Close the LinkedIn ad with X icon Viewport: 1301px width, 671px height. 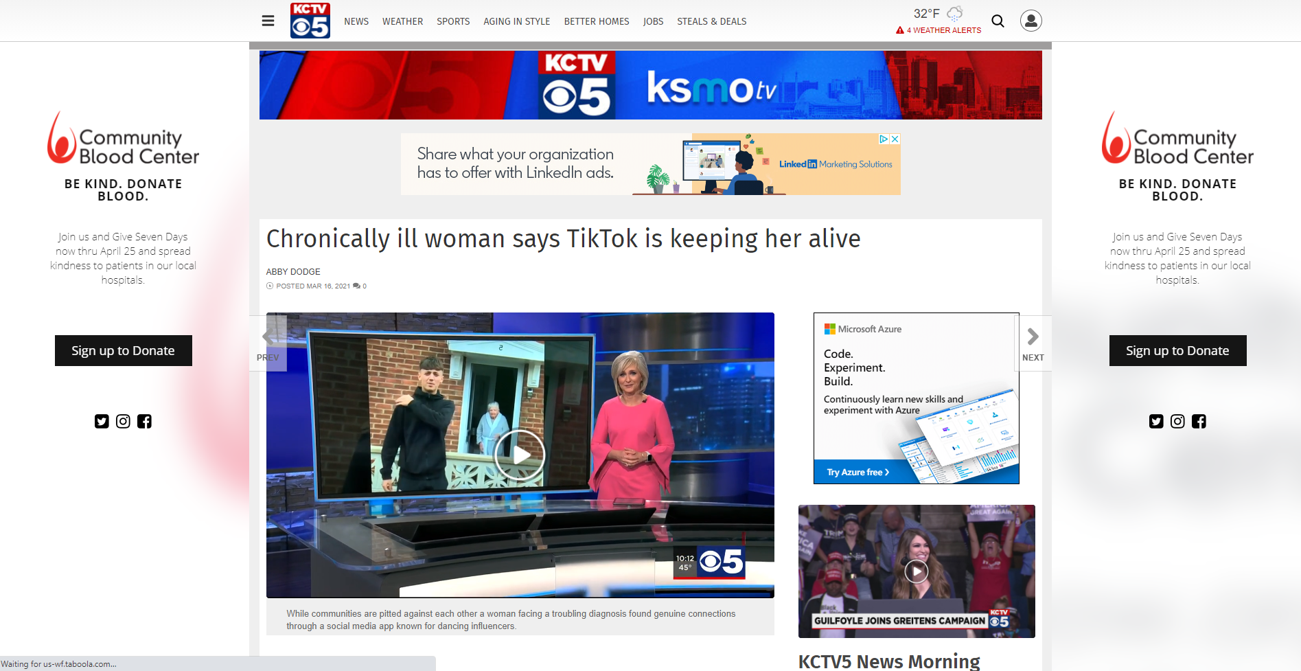coord(895,139)
